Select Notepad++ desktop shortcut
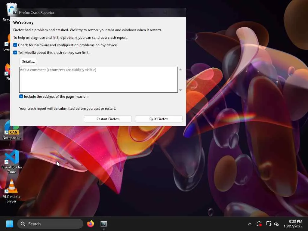The width and height of the screenshot is (308, 231). 12,130
